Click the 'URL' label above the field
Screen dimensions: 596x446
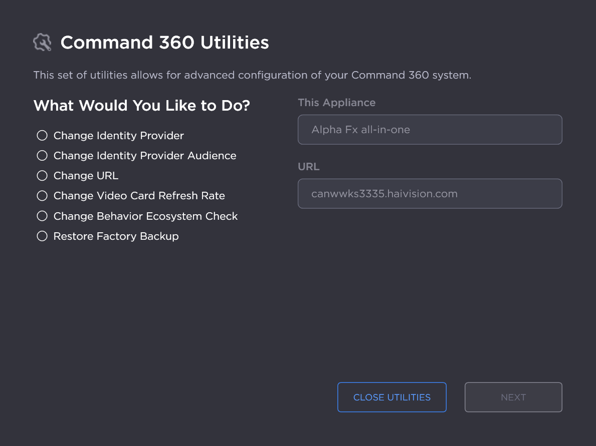coord(308,167)
